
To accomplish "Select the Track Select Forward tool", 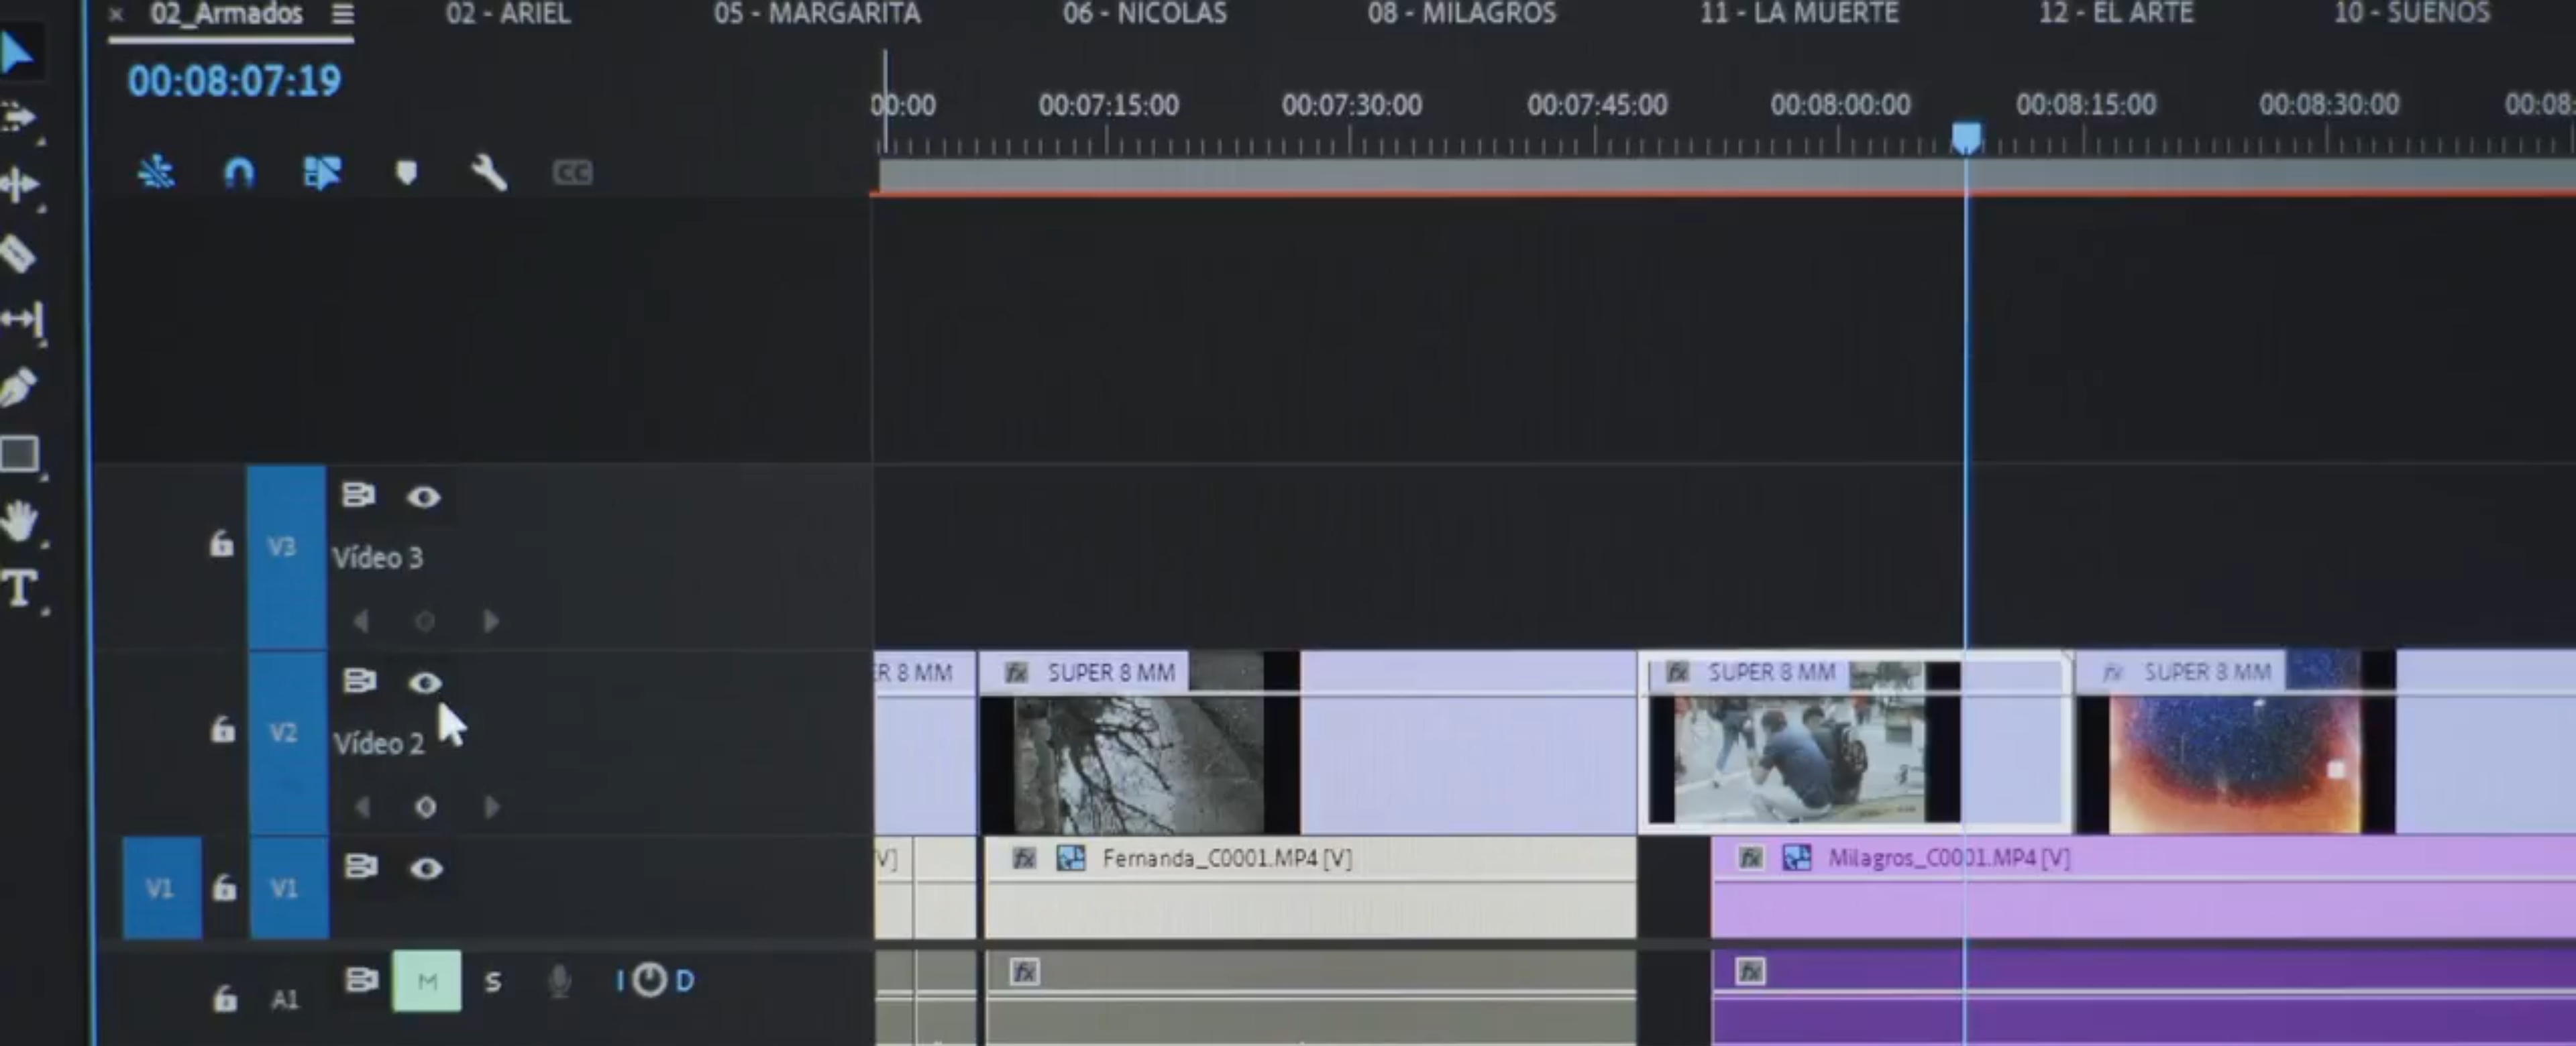I will 18,118.
